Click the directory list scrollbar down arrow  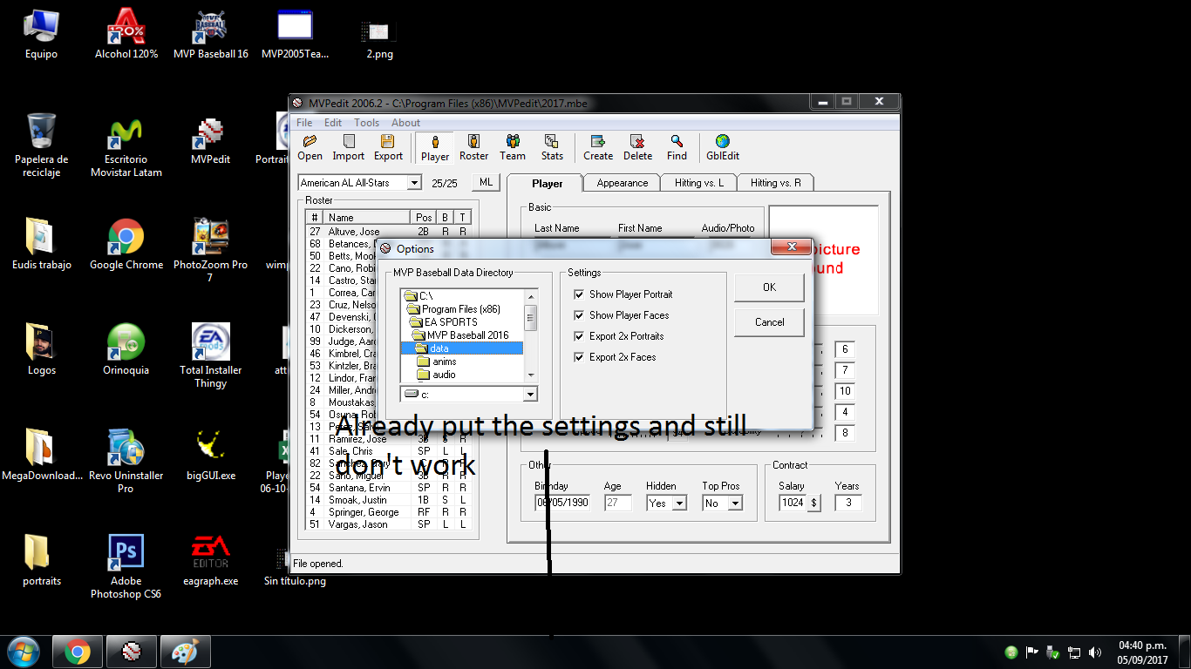coord(530,375)
